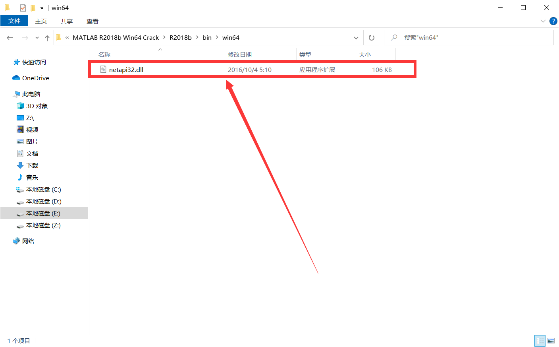Viewport: 559px width, 347px height.
Task: Click the netapi32.dll file icon
Action: (103, 70)
